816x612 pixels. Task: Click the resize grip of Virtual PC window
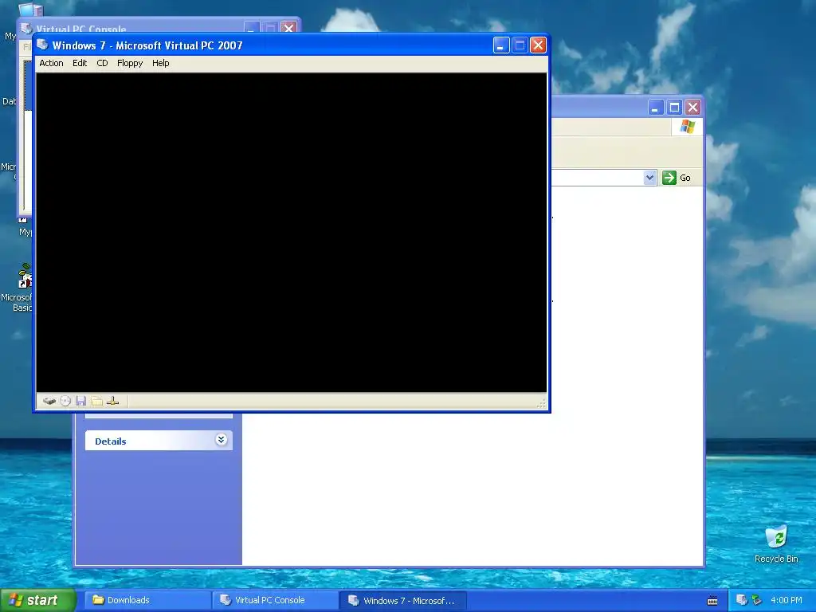(542, 403)
